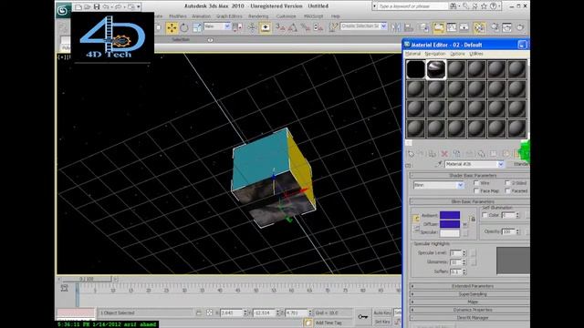Enable the 2-Sided checkbox
Viewport: 584px width, 328px height.
(x=507, y=183)
